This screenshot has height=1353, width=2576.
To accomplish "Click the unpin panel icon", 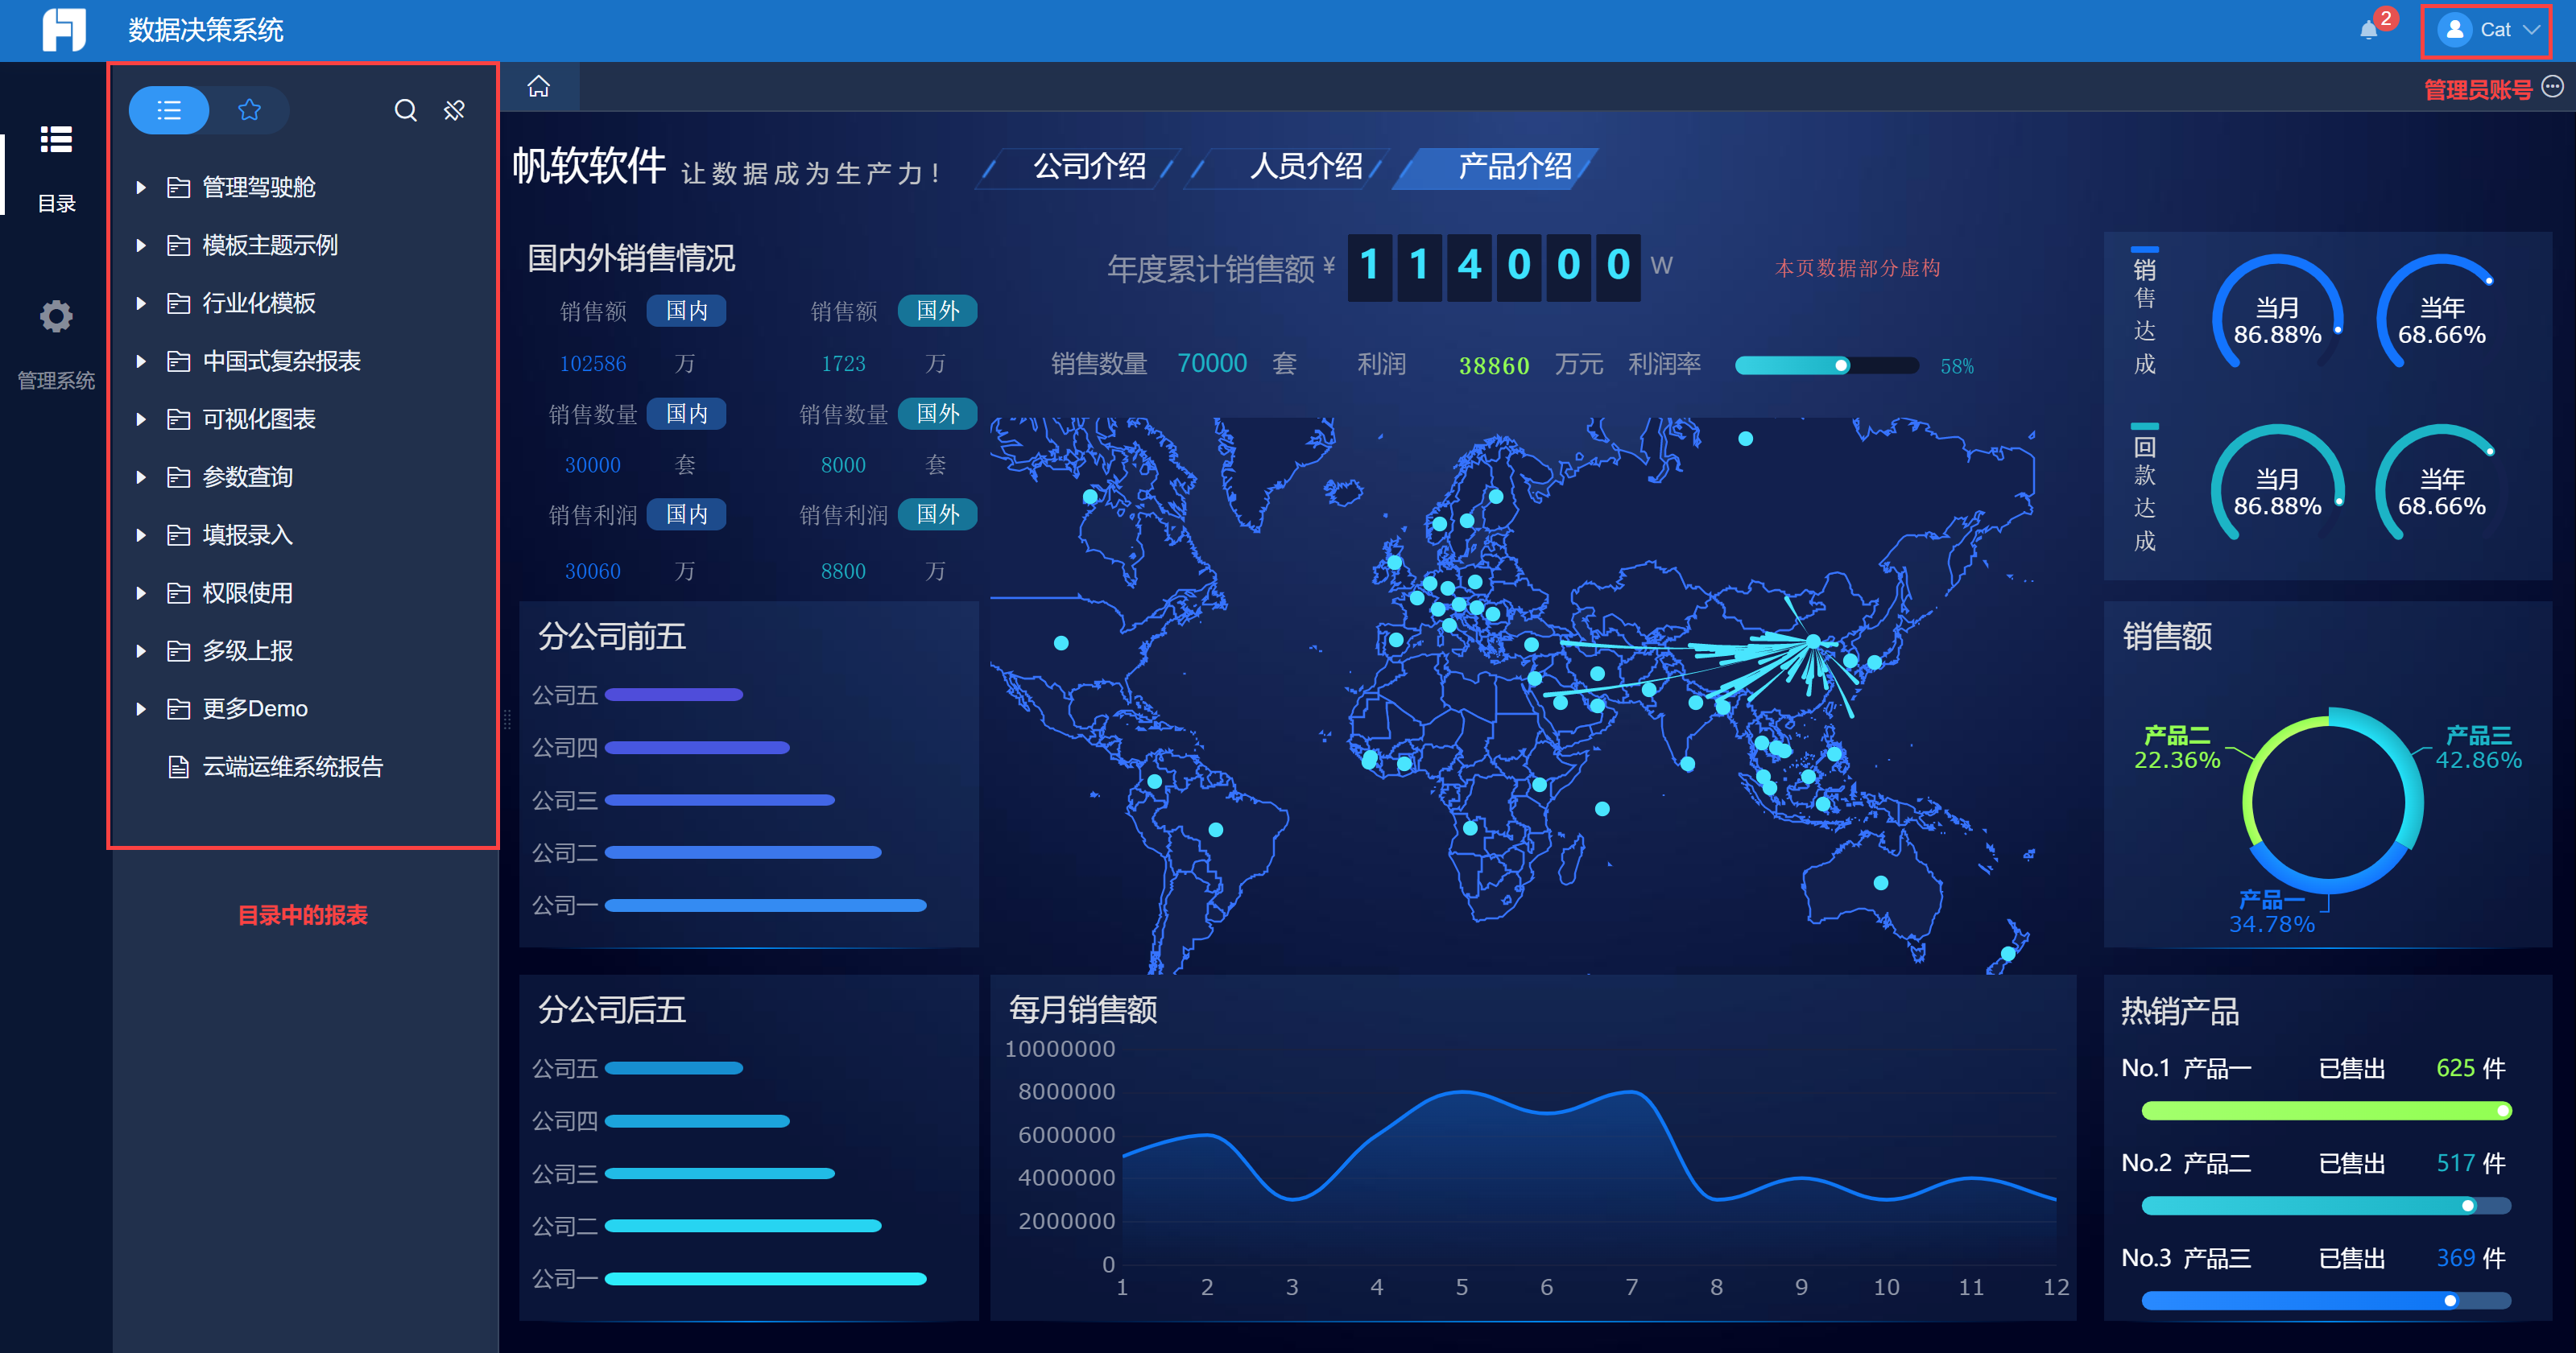I will point(455,110).
